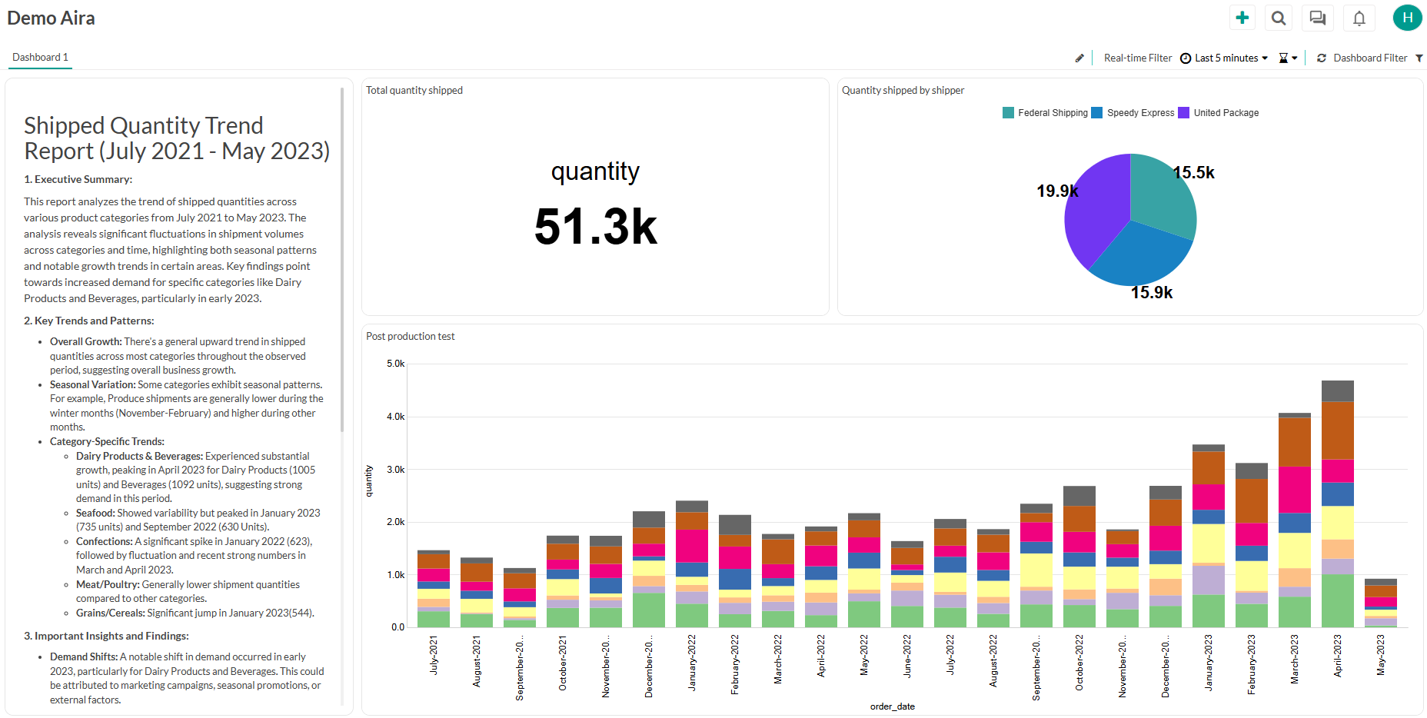Toggle United Package legend entry
Screen dimensions: 1427x718
[1219, 113]
